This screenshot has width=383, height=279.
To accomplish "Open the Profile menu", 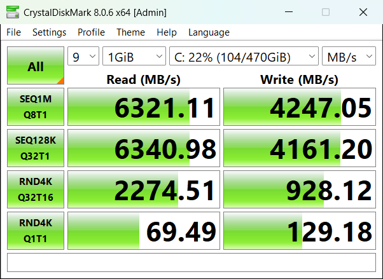I will click(x=91, y=32).
